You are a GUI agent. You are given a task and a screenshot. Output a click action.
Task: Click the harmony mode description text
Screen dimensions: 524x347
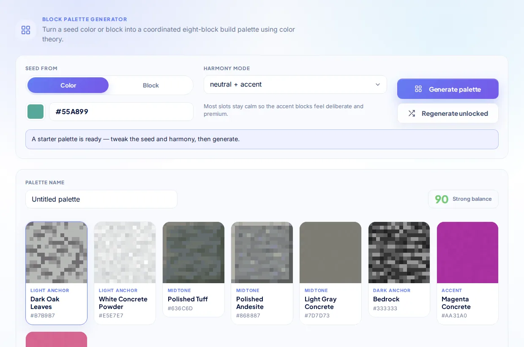point(284,110)
